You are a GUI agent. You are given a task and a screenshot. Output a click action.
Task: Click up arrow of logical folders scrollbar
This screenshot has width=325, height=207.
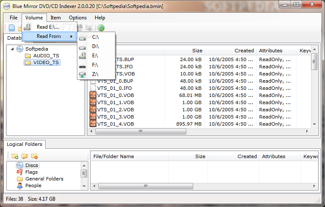84,166
